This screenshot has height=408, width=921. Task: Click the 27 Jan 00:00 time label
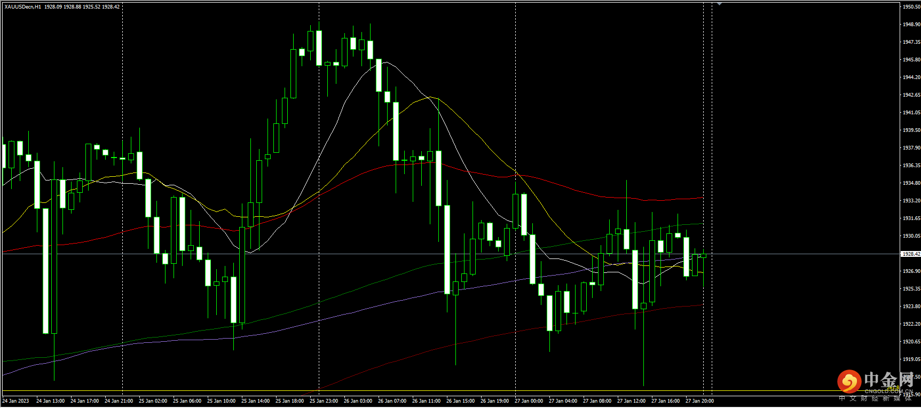(529, 401)
